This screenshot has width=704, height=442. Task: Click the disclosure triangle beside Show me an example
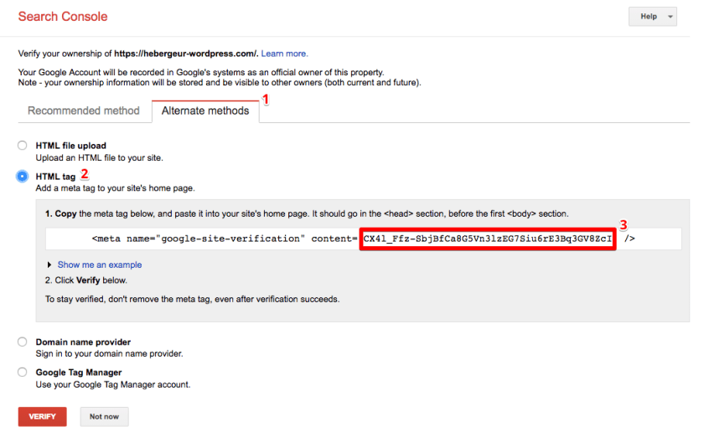50,265
